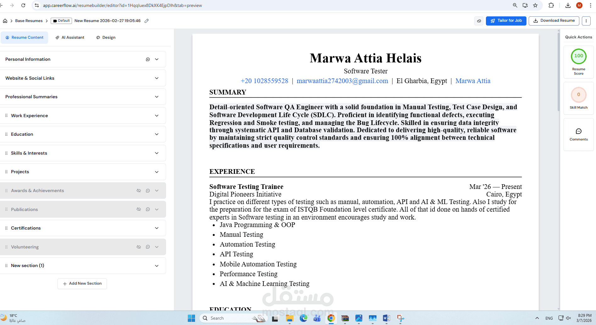Open the three-dot more options menu
This screenshot has height=325, width=596.
586,21
